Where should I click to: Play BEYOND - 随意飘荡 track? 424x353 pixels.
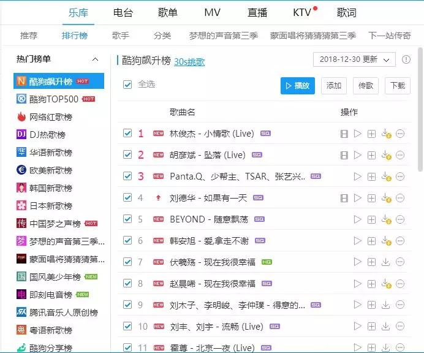358,219
